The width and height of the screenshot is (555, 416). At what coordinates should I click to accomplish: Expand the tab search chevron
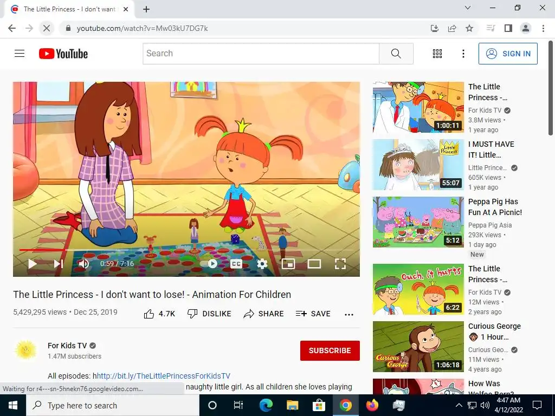[x=468, y=8]
